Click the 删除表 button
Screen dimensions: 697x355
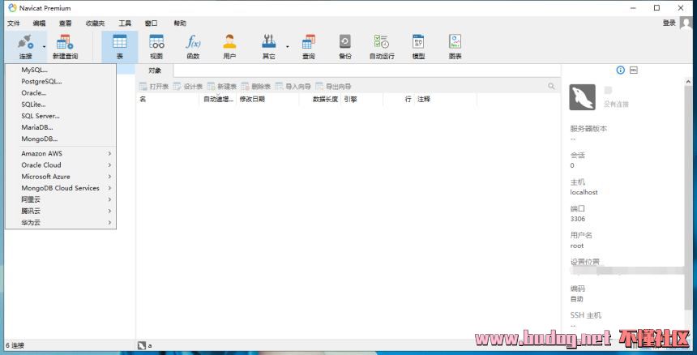(256, 86)
